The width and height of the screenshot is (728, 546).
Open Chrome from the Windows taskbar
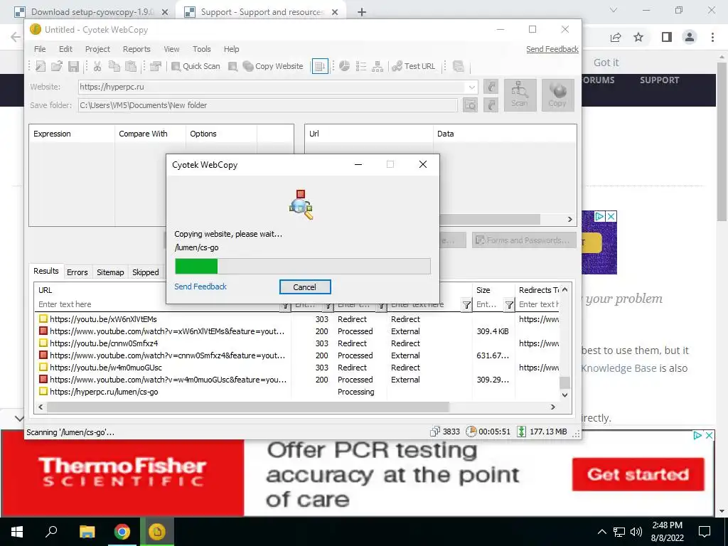point(122,532)
